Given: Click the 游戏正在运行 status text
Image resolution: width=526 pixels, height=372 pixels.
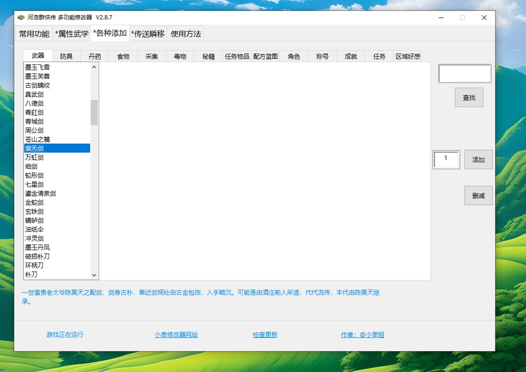Looking at the screenshot, I should pos(65,335).
